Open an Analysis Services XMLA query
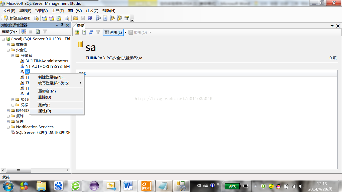 (59, 18)
